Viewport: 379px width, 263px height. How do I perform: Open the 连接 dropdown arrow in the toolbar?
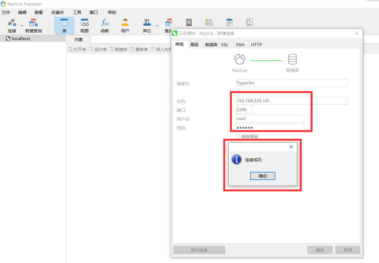coord(22,26)
